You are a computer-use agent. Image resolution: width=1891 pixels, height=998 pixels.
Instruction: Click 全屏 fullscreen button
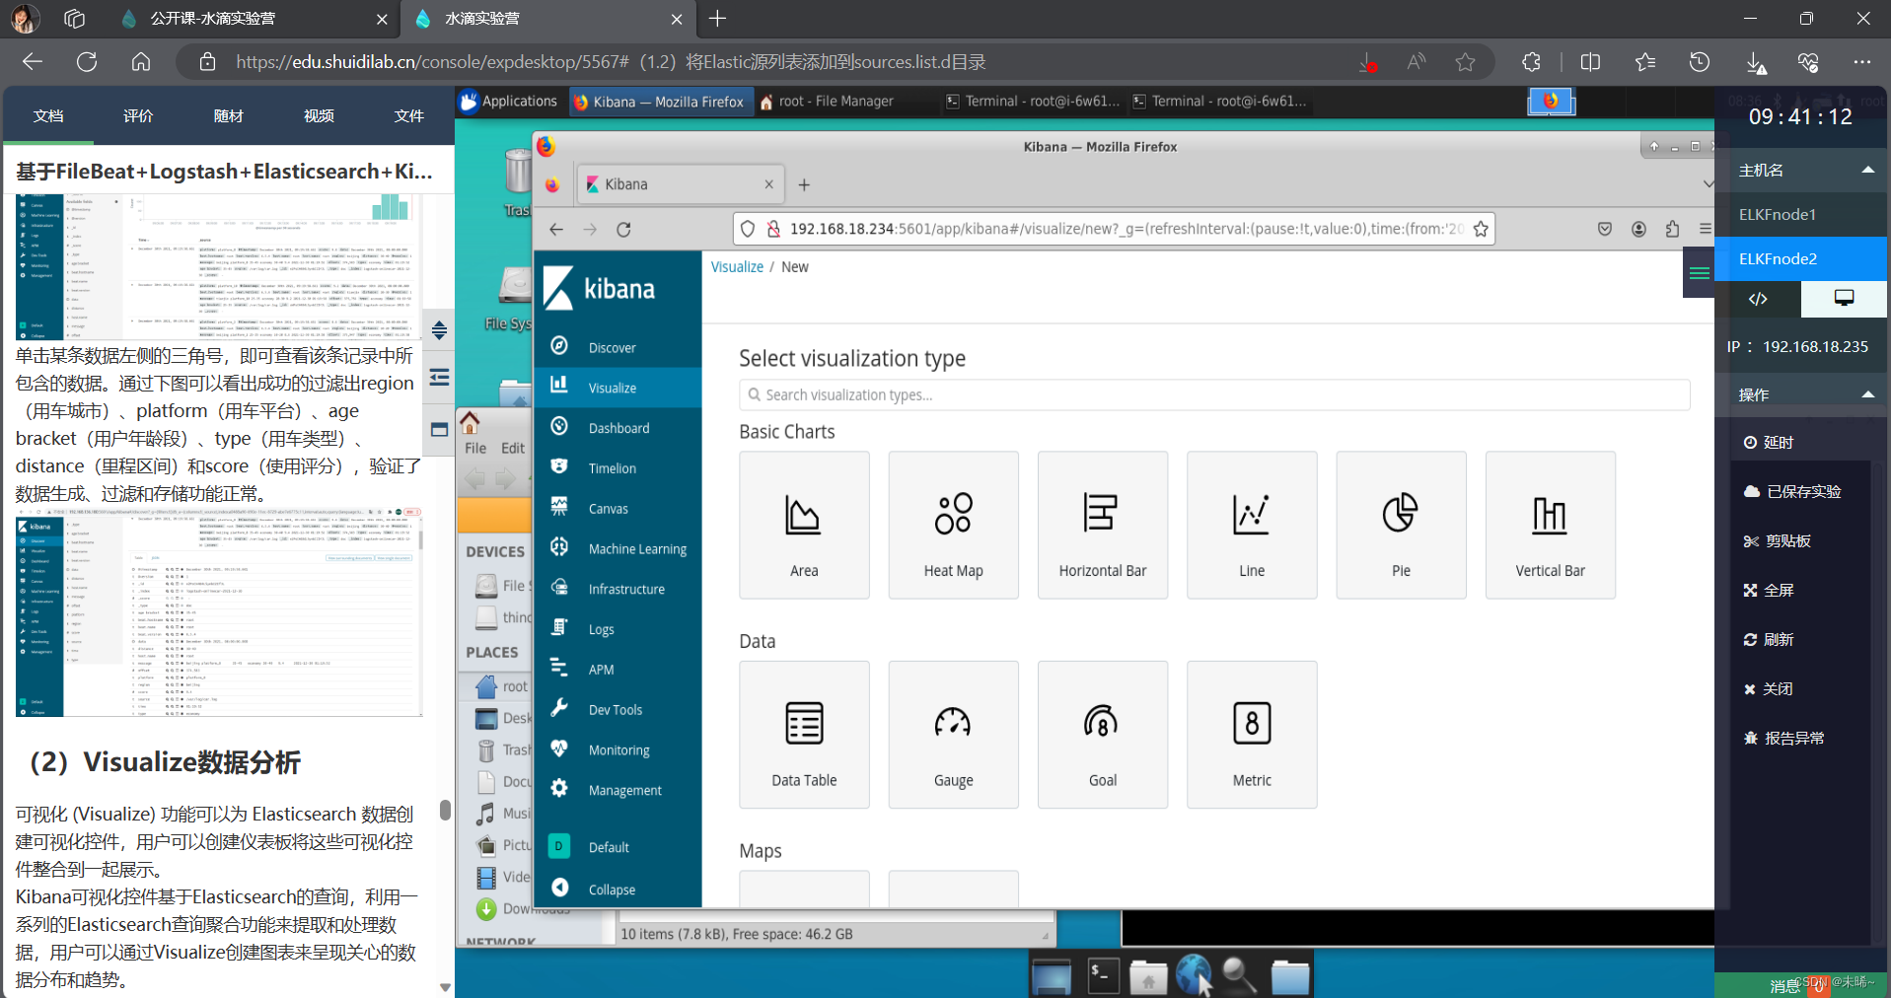coord(1769,591)
